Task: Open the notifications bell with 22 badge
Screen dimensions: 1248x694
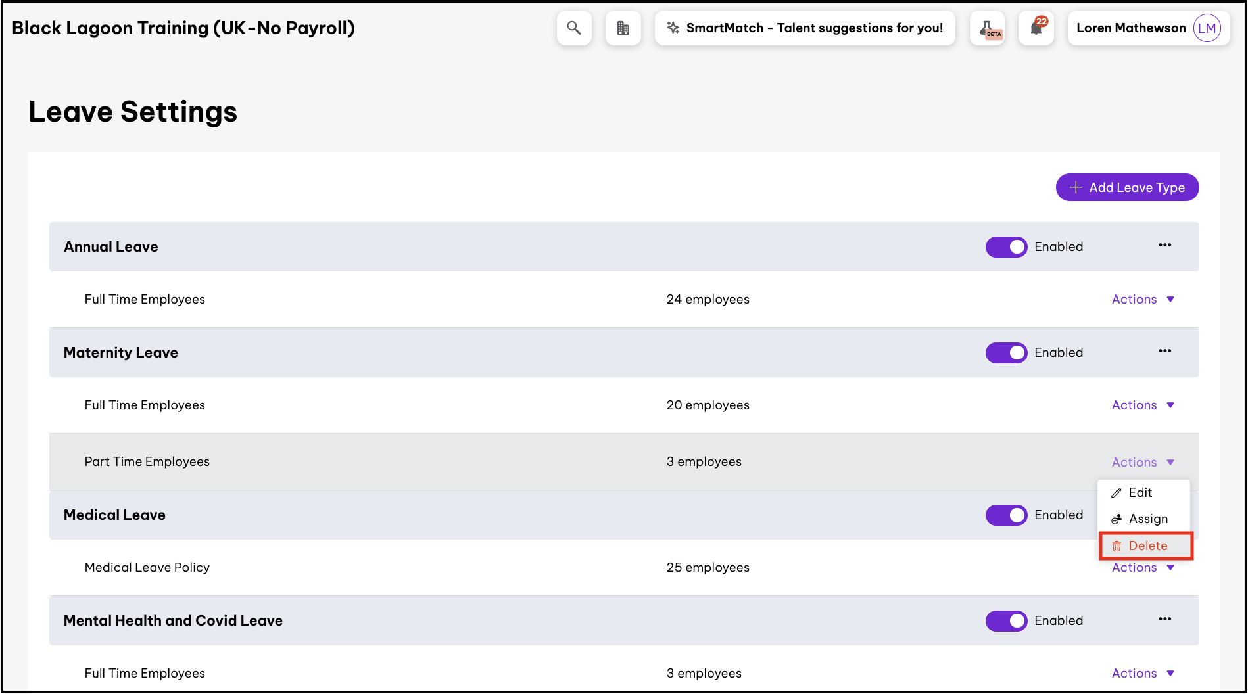Action: 1036,28
